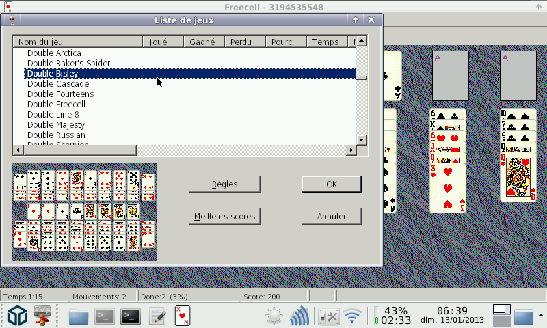Click the list's scroll down arrow
The width and height of the screenshot is (547, 328).
[x=362, y=140]
